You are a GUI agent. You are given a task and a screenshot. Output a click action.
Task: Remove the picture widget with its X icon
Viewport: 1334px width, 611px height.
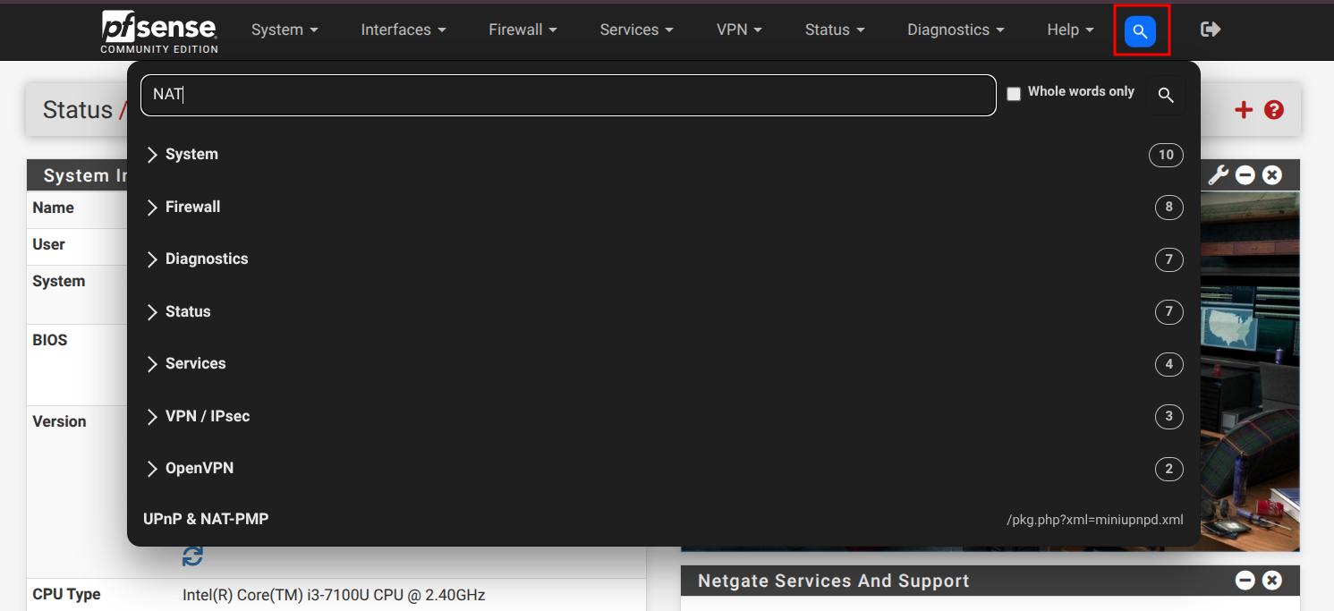point(1271,174)
